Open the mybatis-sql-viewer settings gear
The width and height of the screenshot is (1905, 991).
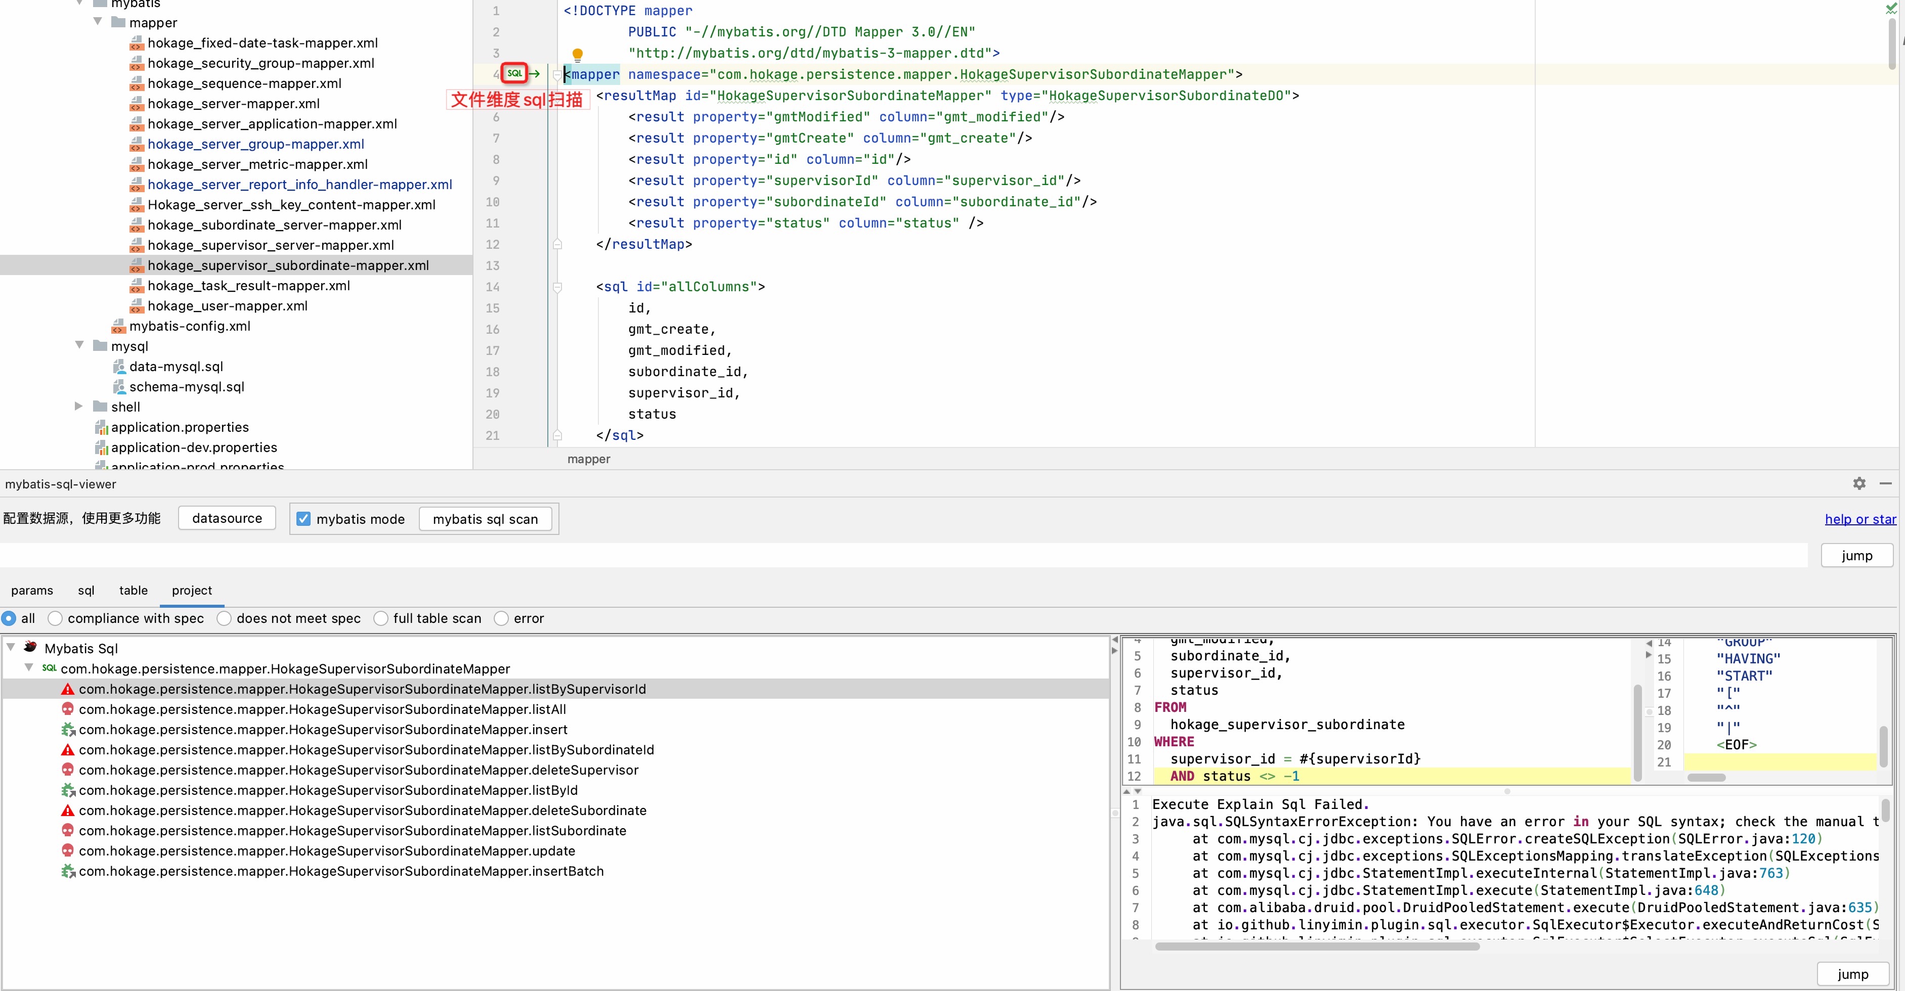click(x=1859, y=483)
